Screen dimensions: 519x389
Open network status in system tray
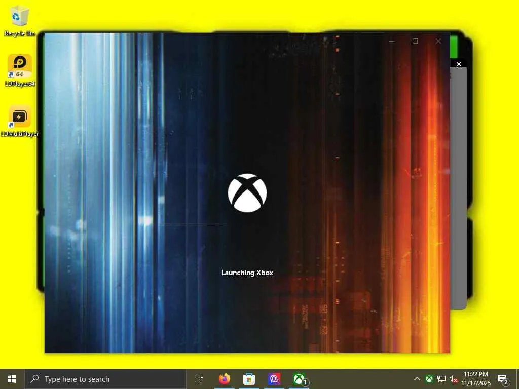point(441,379)
